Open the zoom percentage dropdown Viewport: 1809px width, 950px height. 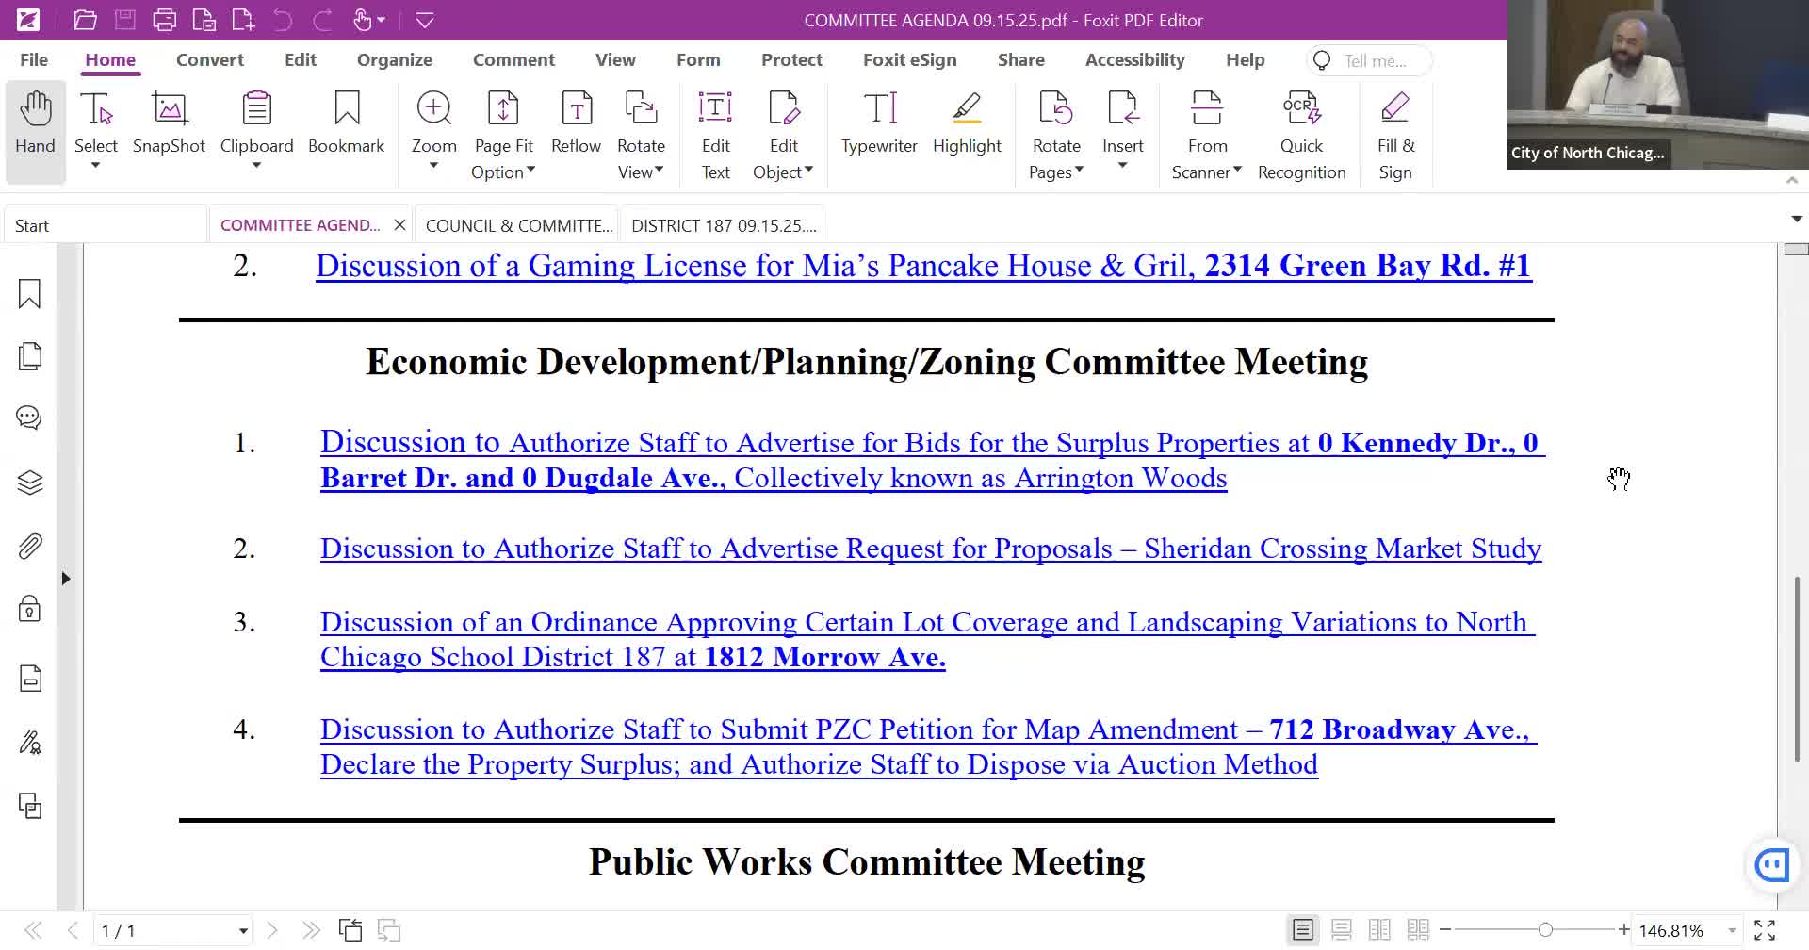click(1732, 930)
